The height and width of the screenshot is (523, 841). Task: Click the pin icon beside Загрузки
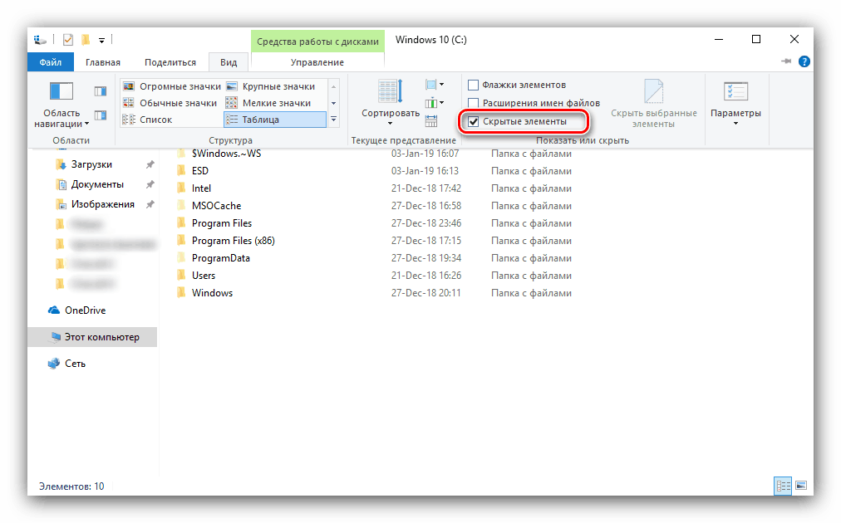tap(150, 164)
